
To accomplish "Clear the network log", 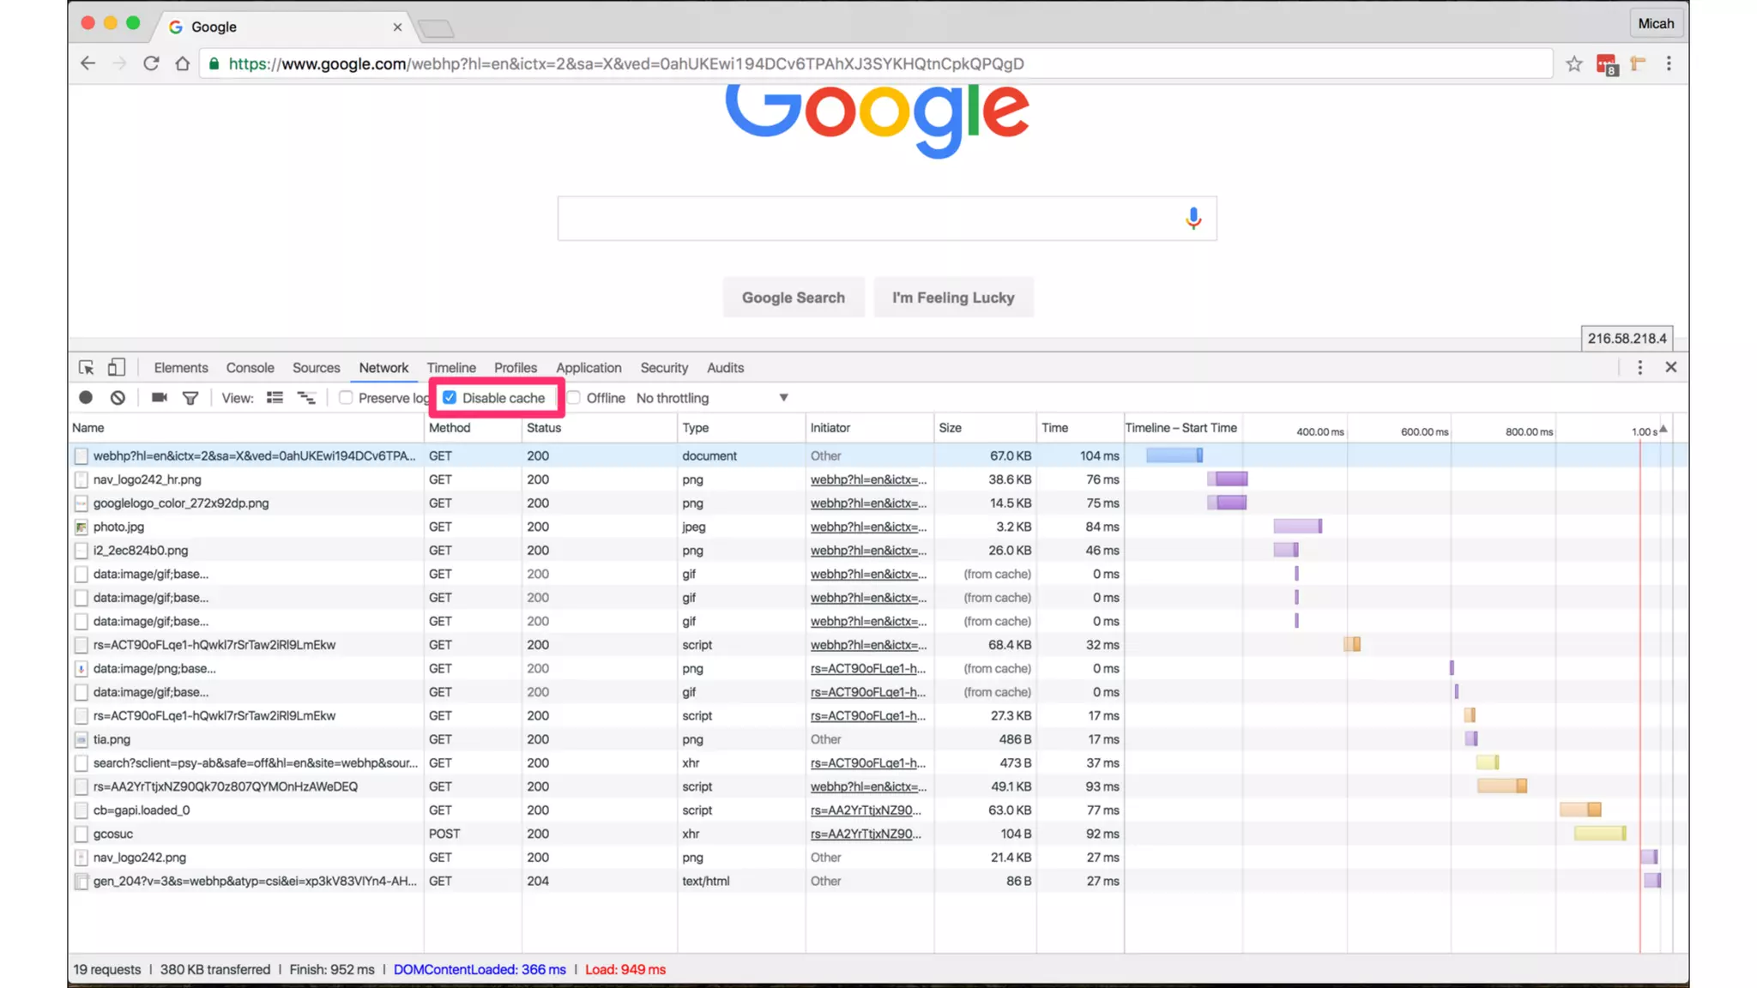I will pyautogui.click(x=118, y=398).
